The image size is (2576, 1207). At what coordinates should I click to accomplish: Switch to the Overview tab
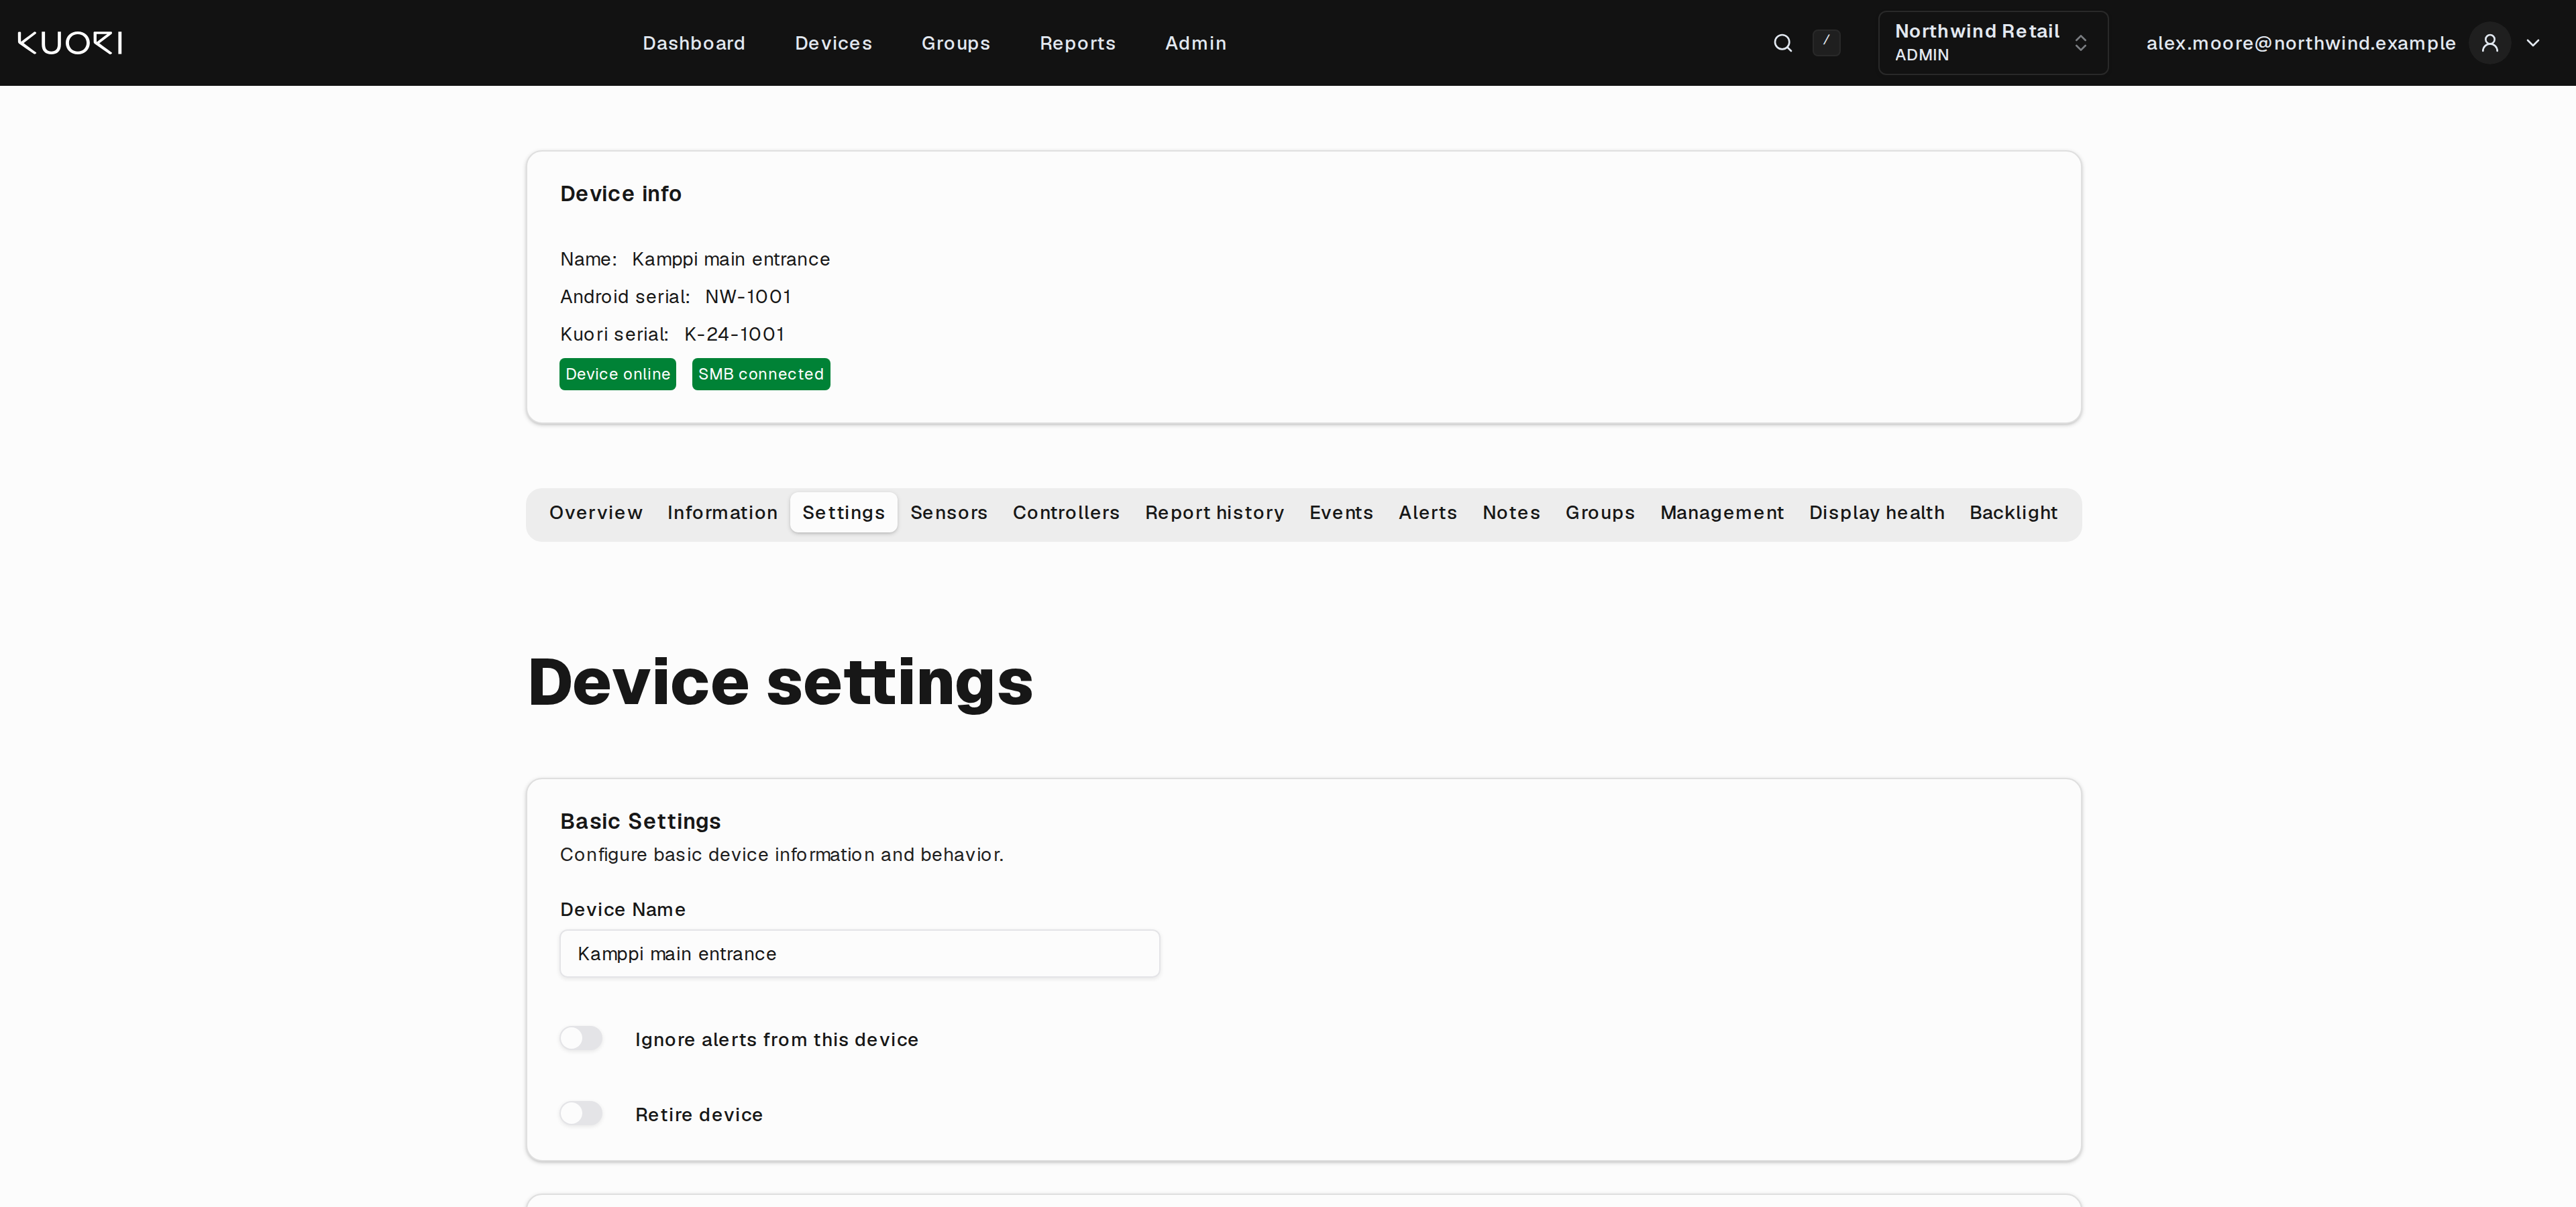pos(596,512)
